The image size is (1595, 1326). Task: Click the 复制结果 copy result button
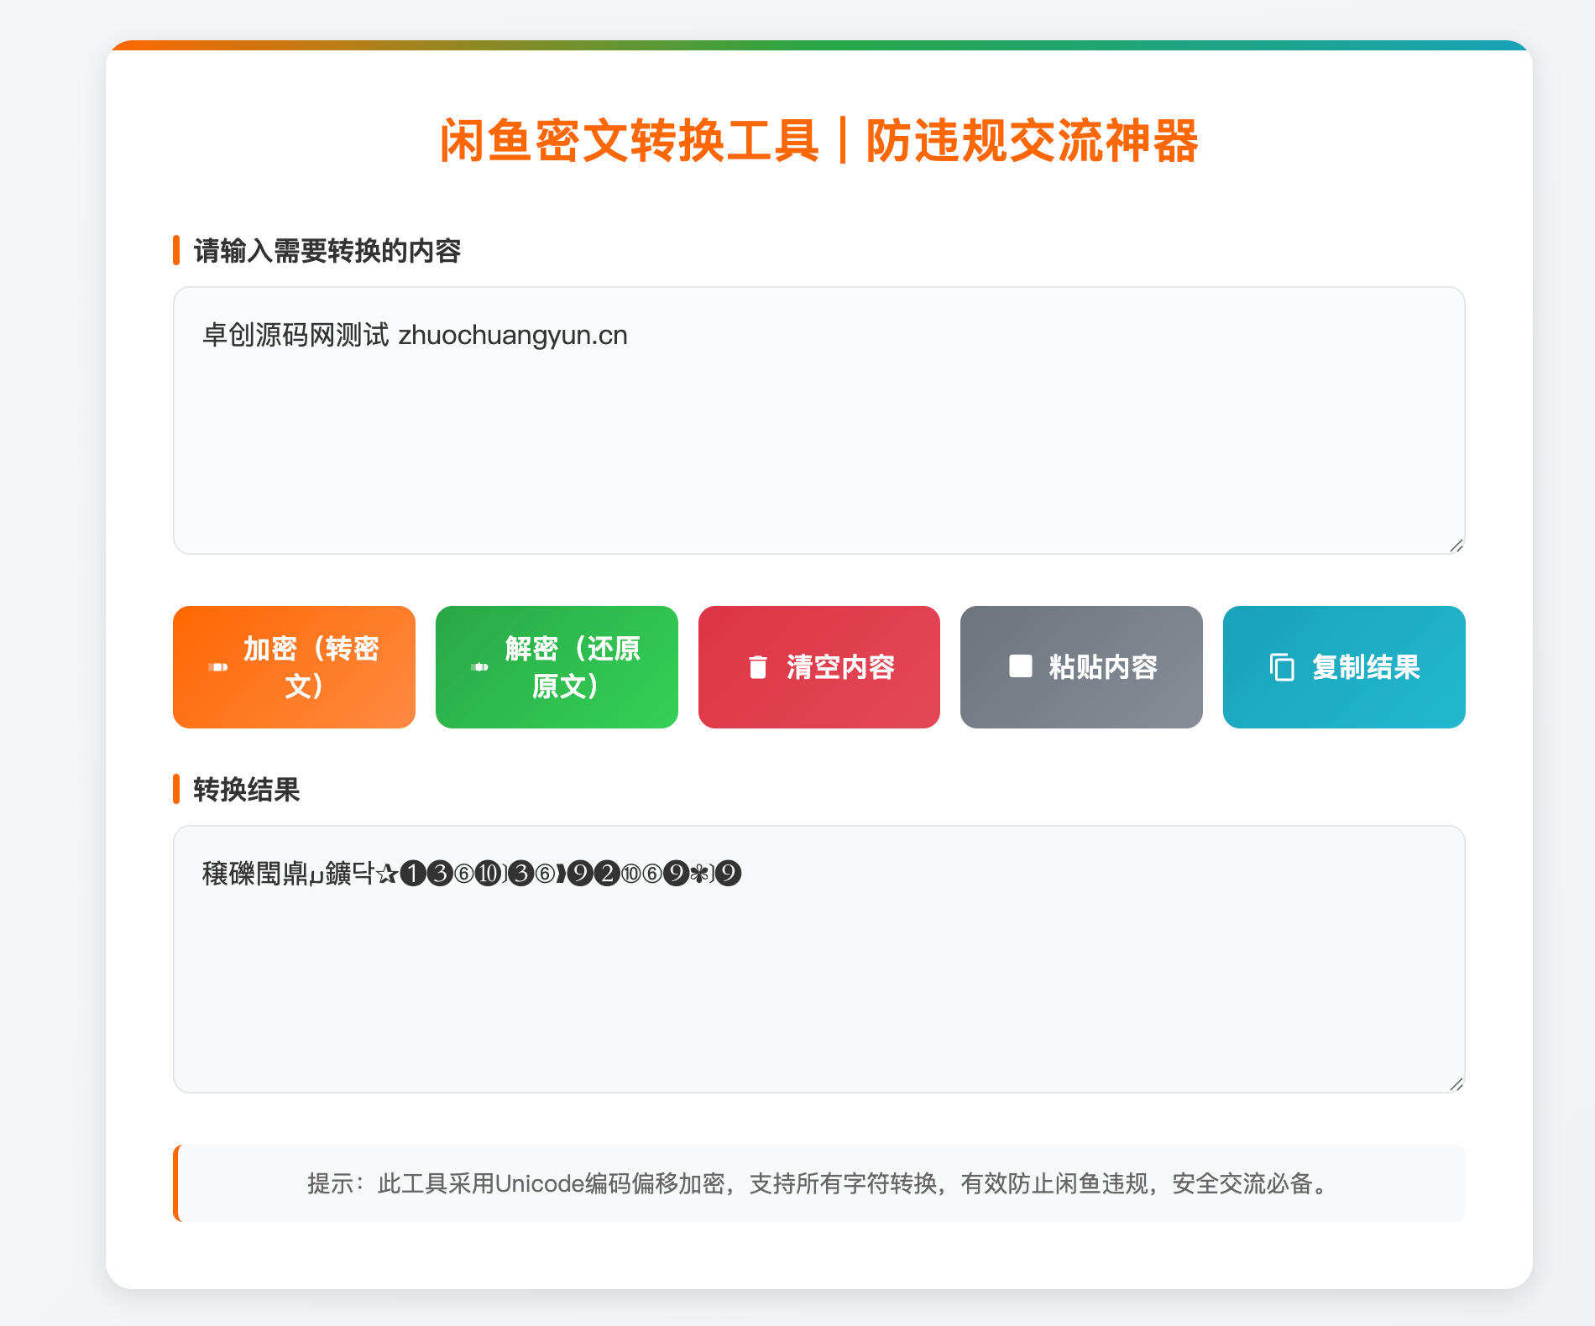(x=1343, y=666)
